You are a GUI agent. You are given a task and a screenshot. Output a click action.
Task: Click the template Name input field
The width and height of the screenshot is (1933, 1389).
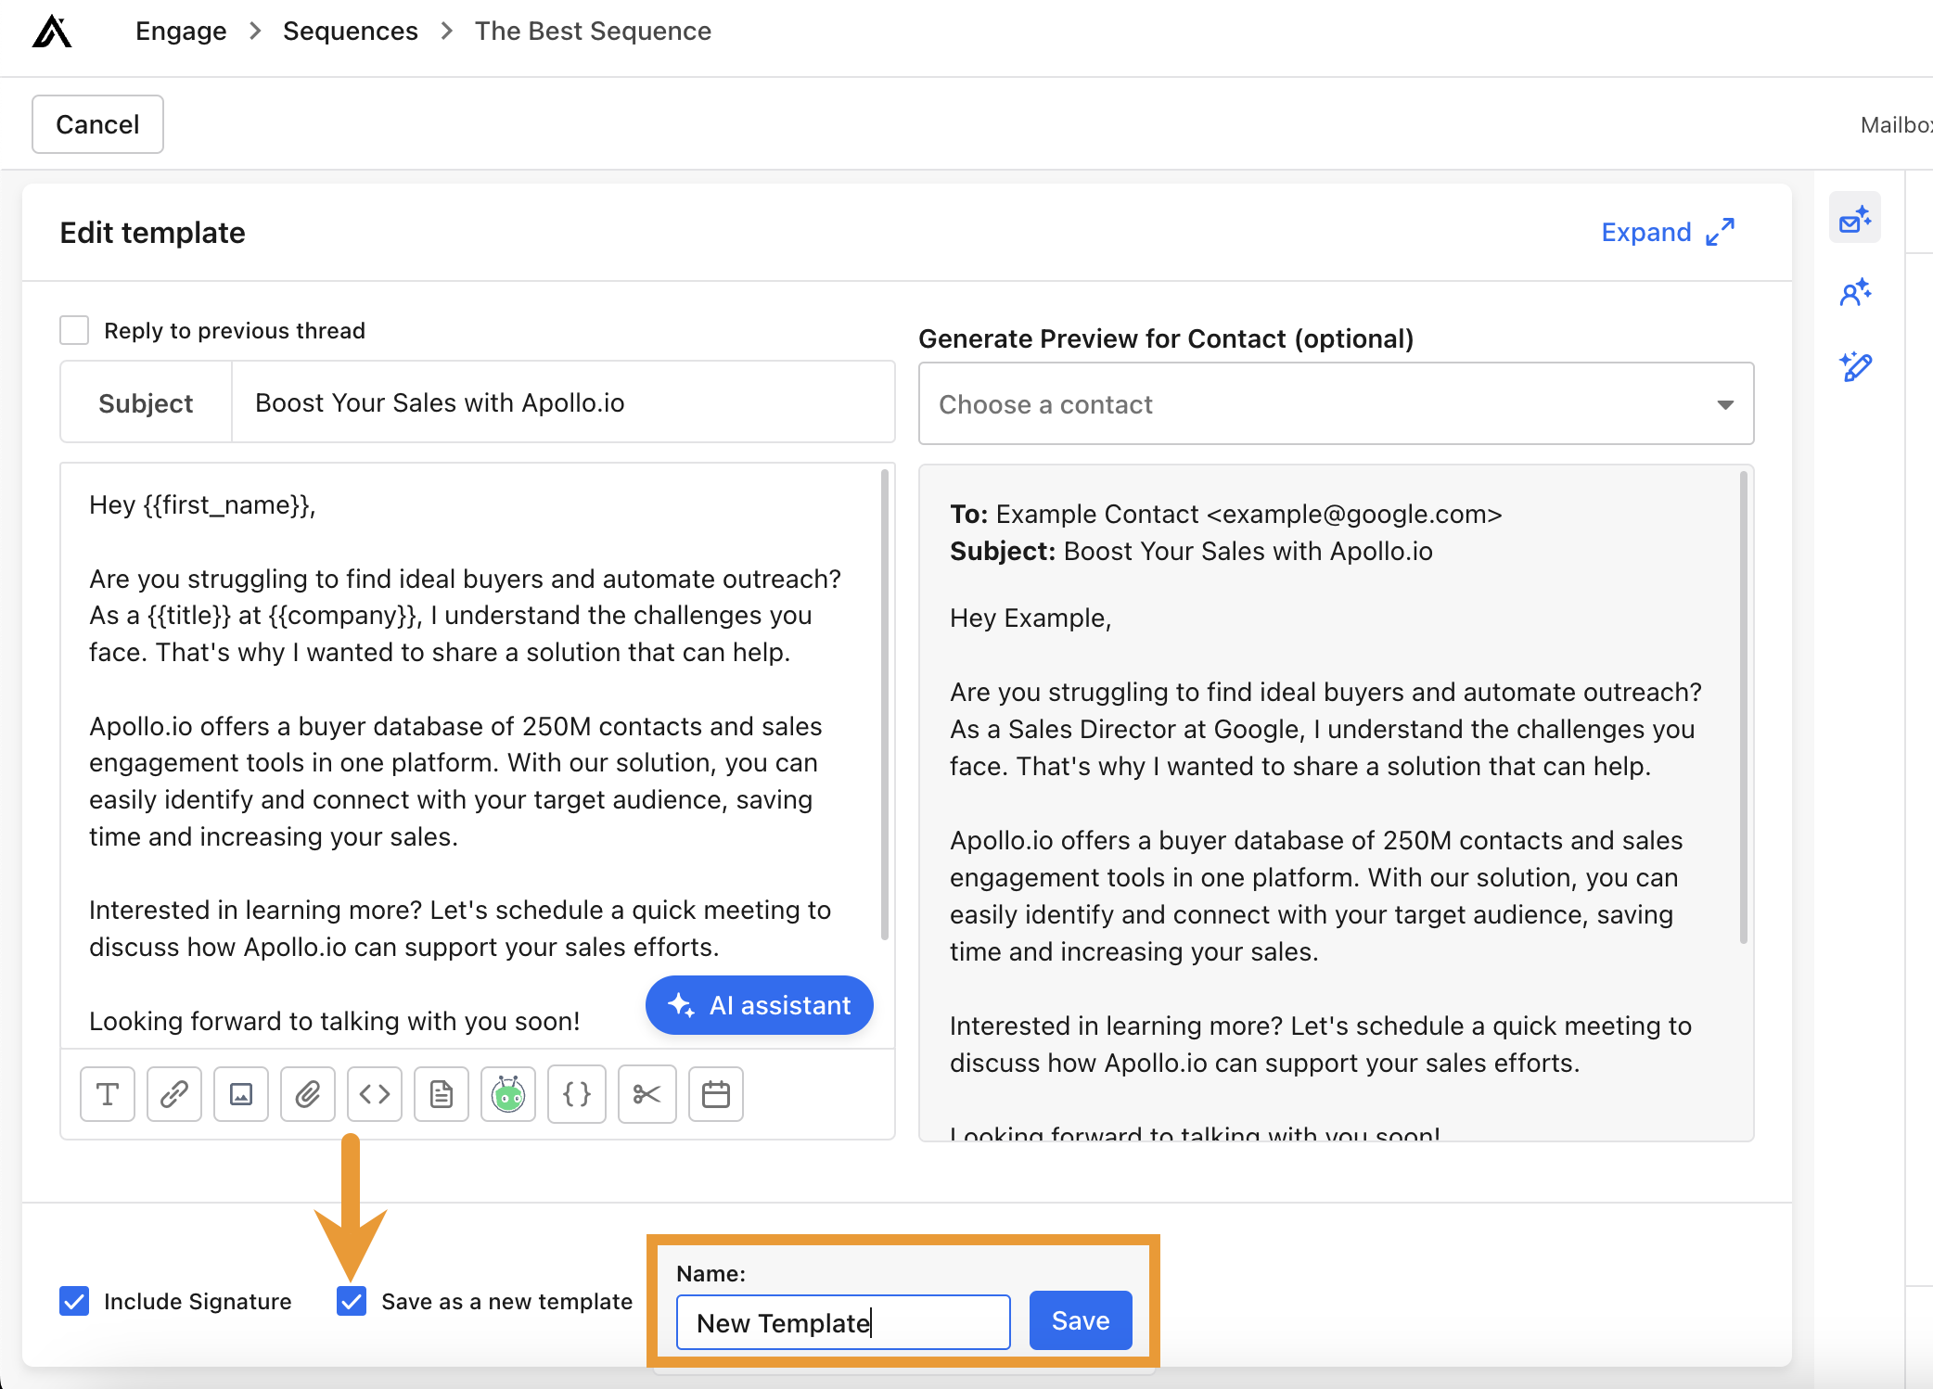pos(843,1322)
